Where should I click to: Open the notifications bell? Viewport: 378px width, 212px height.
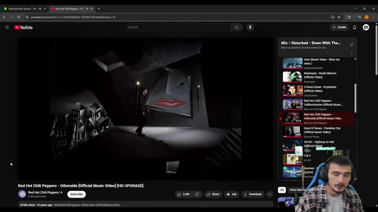click(x=355, y=27)
